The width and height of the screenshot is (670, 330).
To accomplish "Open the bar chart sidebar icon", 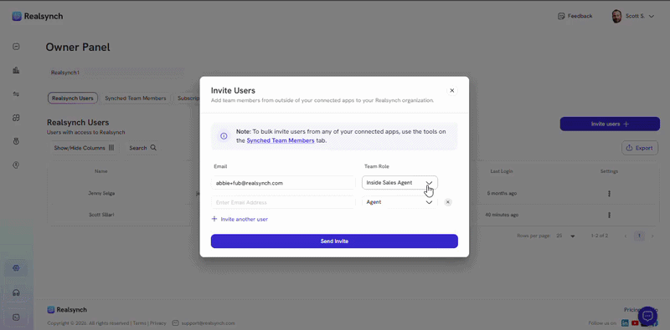I will click(16, 70).
